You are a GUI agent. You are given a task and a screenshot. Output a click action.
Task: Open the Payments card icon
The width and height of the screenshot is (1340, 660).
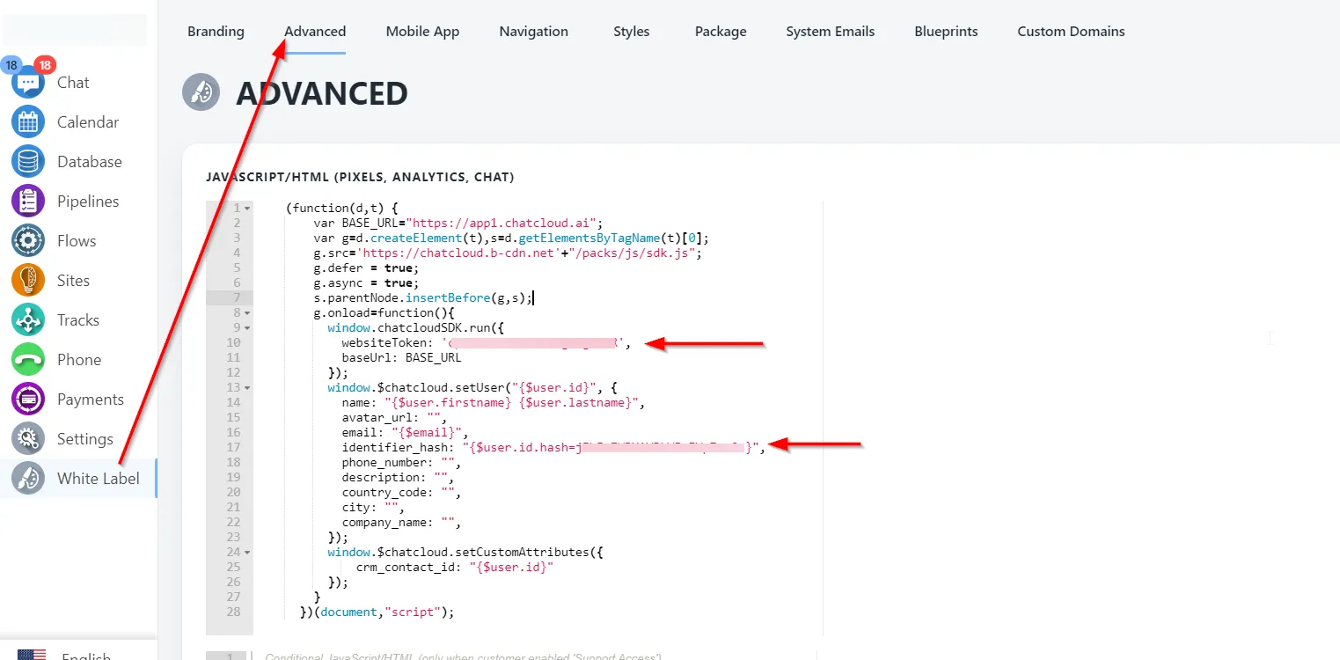[28, 400]
